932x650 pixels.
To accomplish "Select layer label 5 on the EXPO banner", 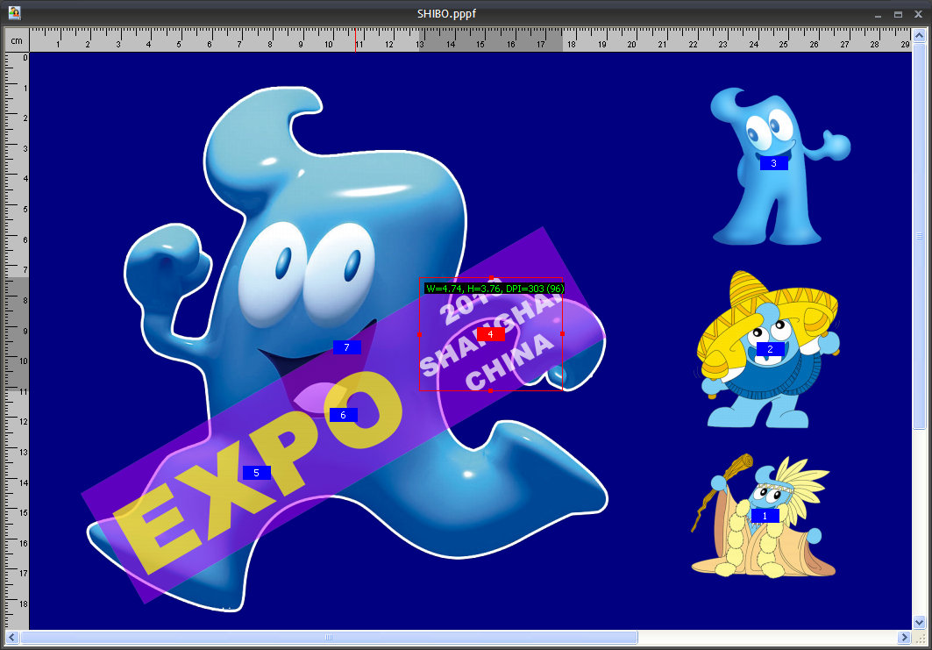I will click(x=257, y=473).
